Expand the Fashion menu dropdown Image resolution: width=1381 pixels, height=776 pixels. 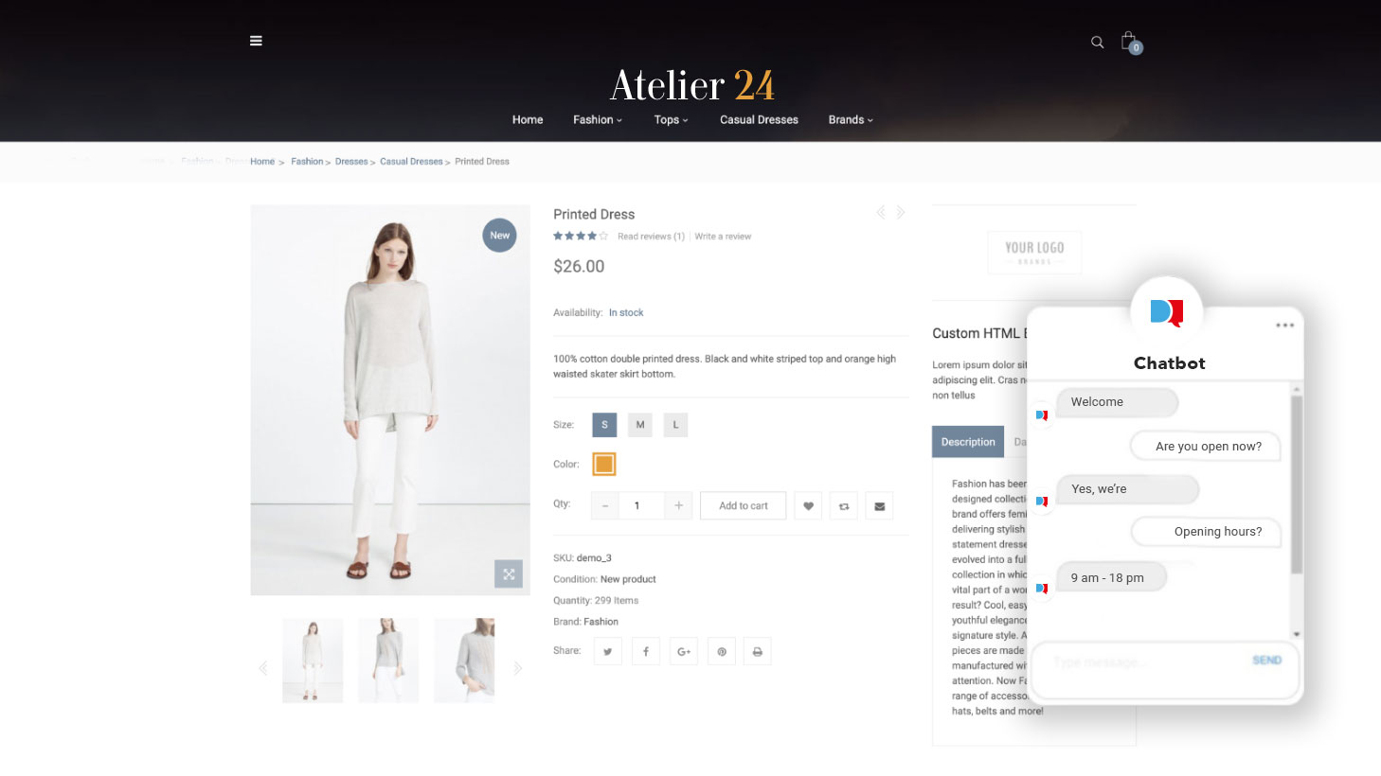click(x=598, y=120)
